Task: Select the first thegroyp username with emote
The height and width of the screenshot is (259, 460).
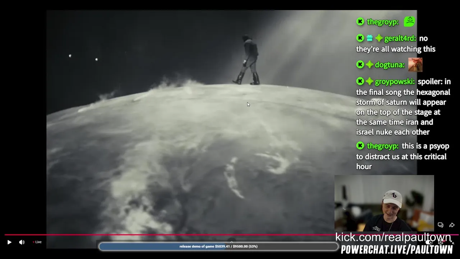Action: [x=382, y=22]
